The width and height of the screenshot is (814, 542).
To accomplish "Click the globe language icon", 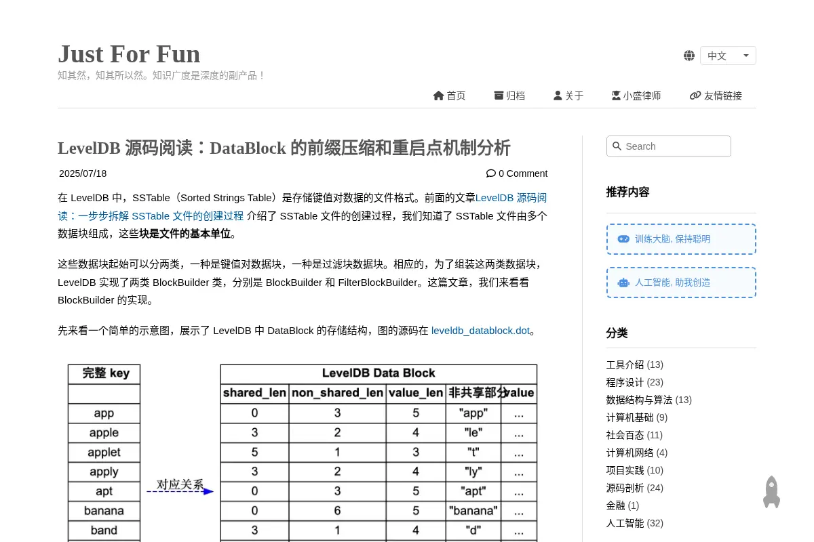I will tap(689, 56).
